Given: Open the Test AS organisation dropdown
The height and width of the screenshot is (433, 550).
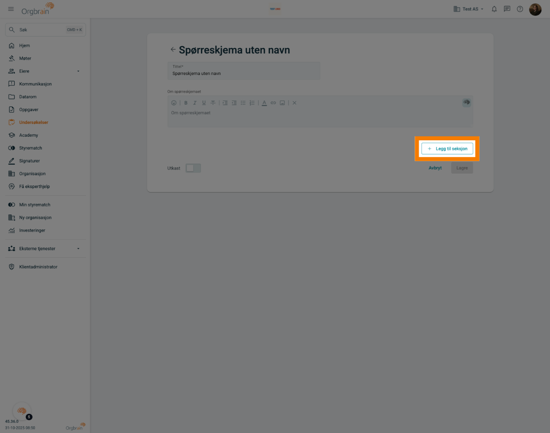Looking at the screenshot, I should [468, 9].
